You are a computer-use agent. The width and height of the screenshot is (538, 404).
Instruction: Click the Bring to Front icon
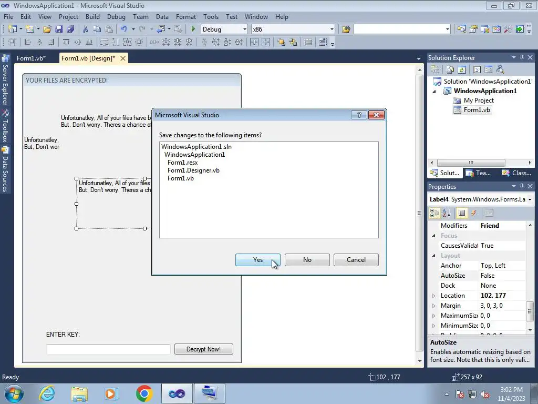tap(282, 42)
